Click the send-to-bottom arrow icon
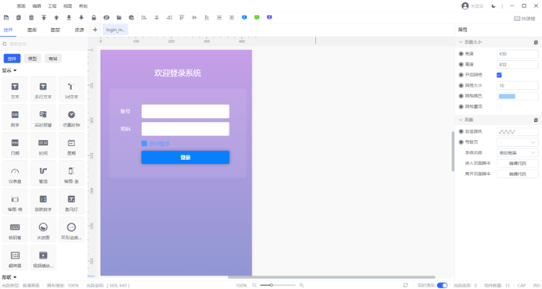Screen dimensions: 542x289 69,17
